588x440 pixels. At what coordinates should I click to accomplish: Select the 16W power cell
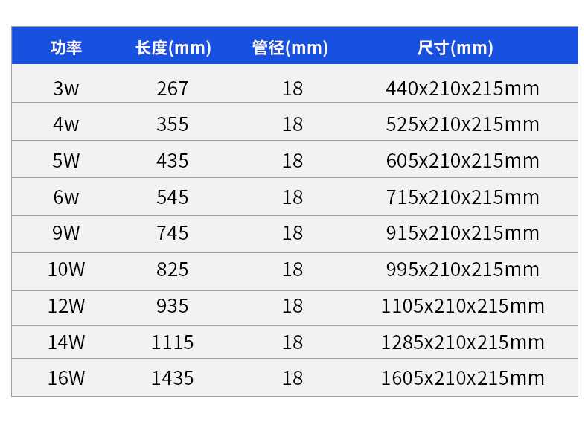coord(66,378)
